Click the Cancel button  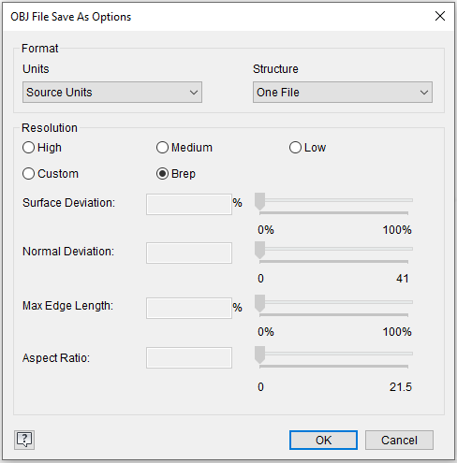pos(399,440)
